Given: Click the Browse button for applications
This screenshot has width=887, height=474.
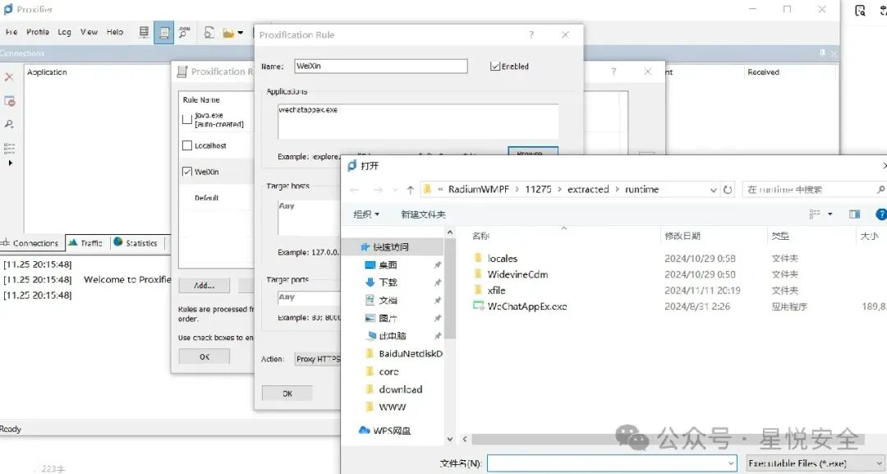Looking at the screenshot, I should 533,151.
